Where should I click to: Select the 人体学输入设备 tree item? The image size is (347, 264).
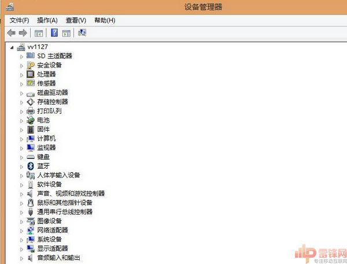[x=58, y=176]
